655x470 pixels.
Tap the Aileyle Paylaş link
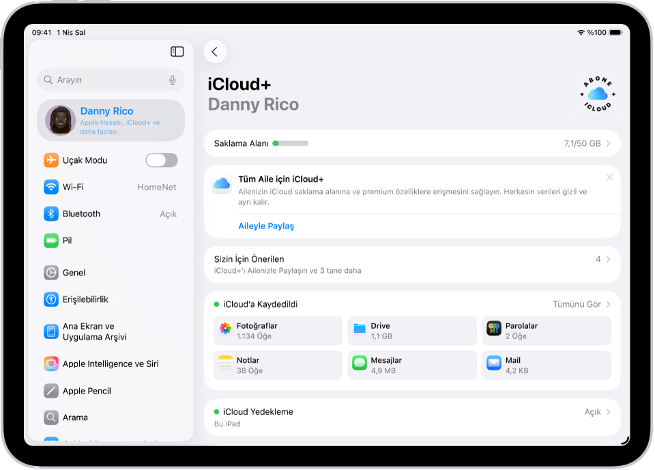265,226
